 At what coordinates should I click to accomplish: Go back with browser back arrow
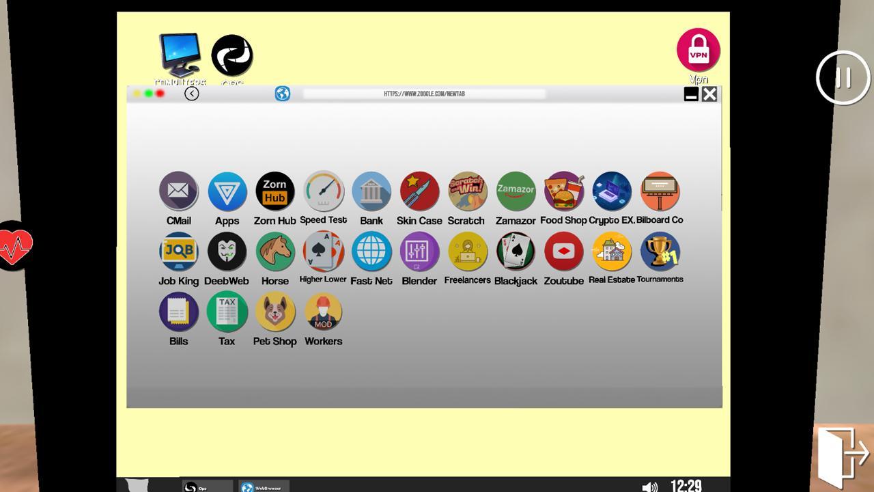(192, 94)
